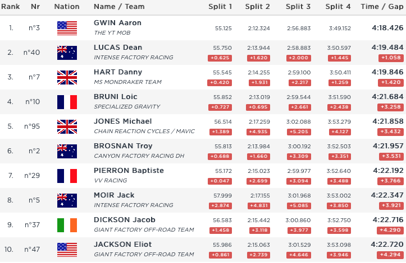Click the Australian flag beside LUCAS Dean

point(67,53)
